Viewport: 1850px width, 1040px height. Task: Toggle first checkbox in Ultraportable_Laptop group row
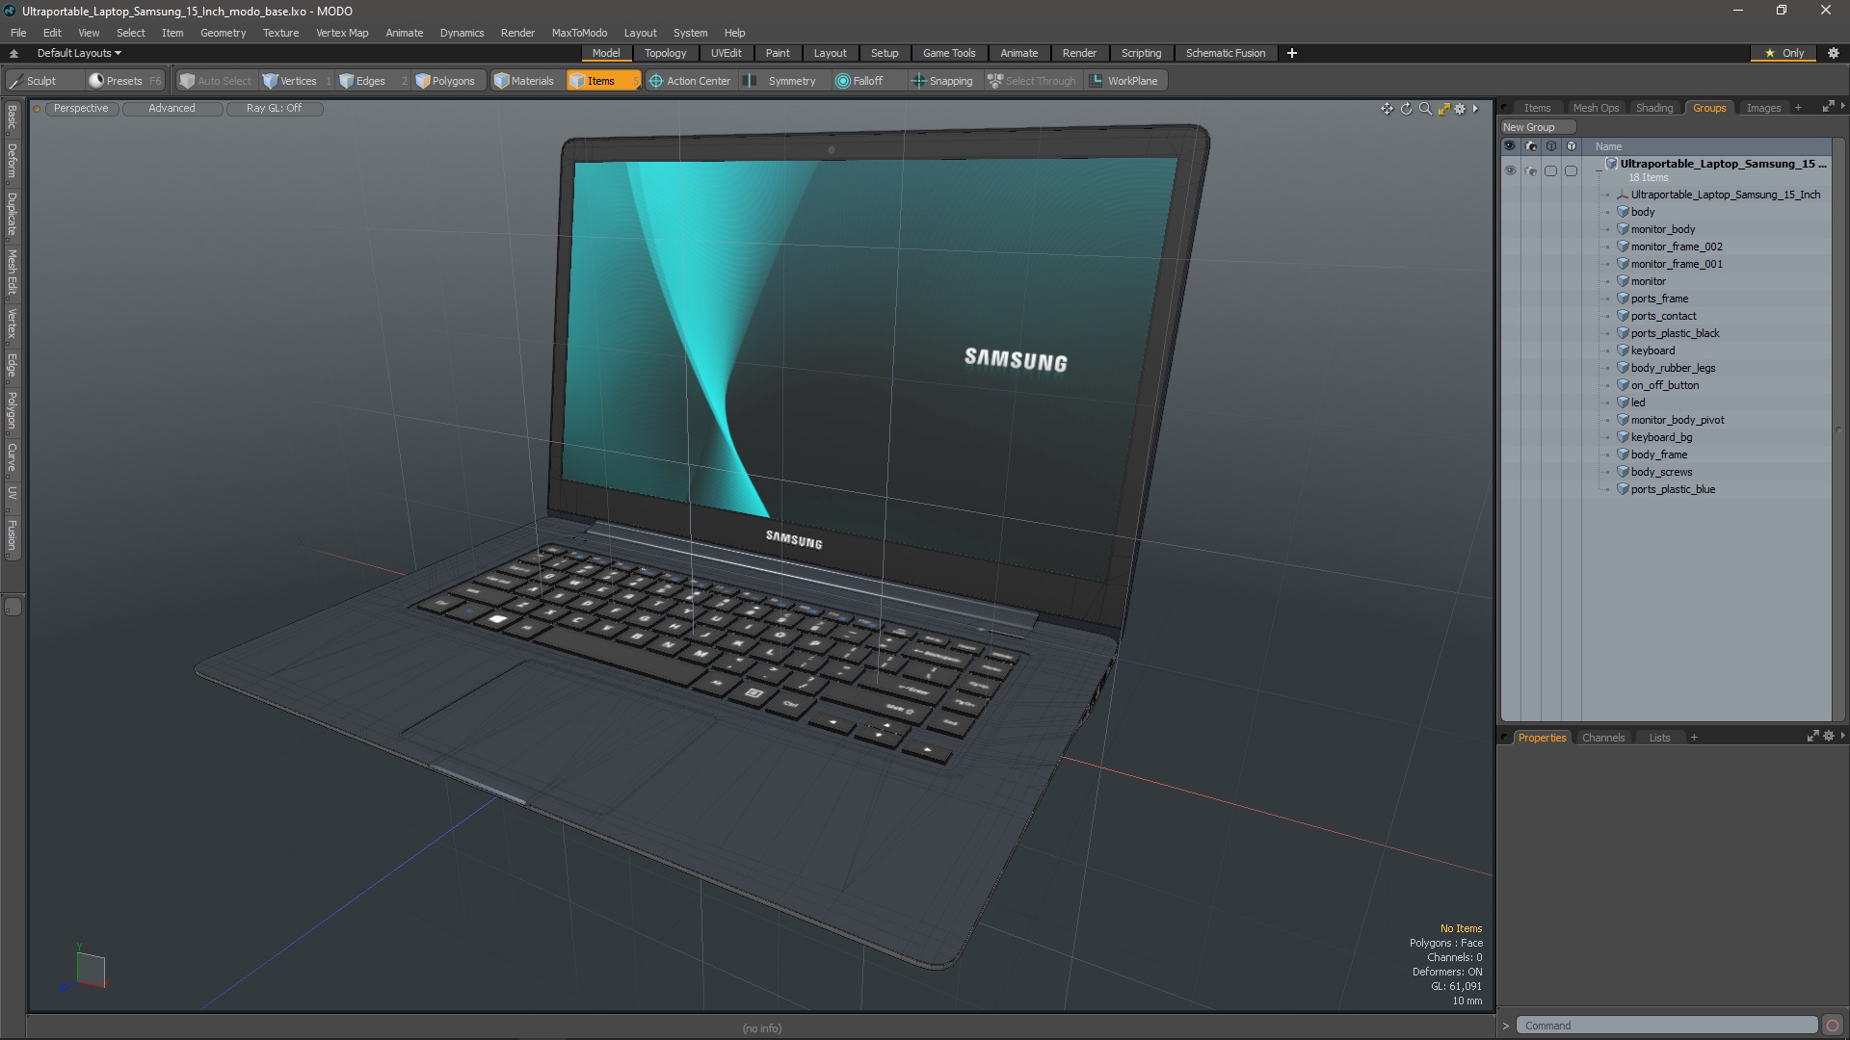point(1550,170)
